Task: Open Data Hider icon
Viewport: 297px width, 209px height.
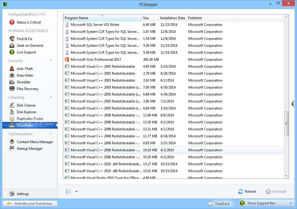Action: click(12, 75)
